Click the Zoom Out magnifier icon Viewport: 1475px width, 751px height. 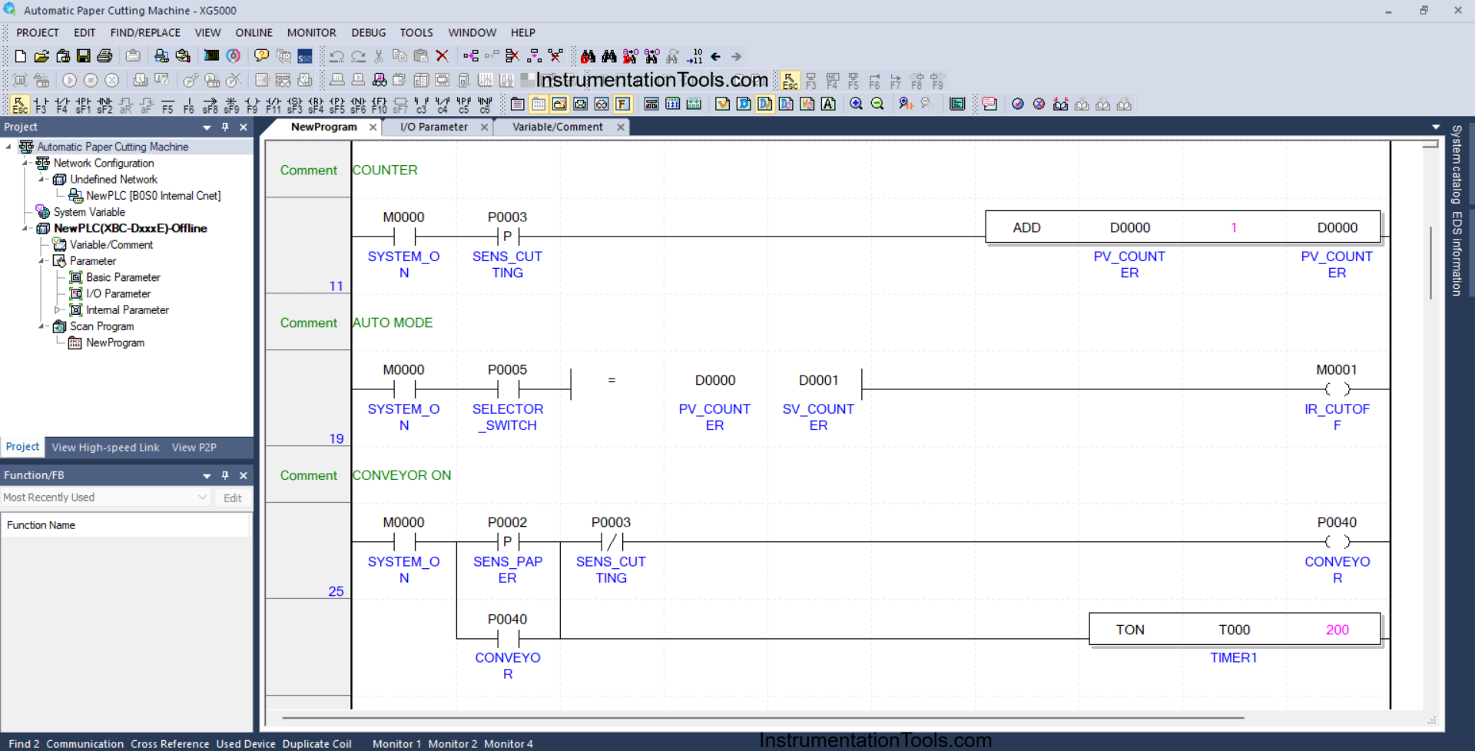tap(877, 104)
